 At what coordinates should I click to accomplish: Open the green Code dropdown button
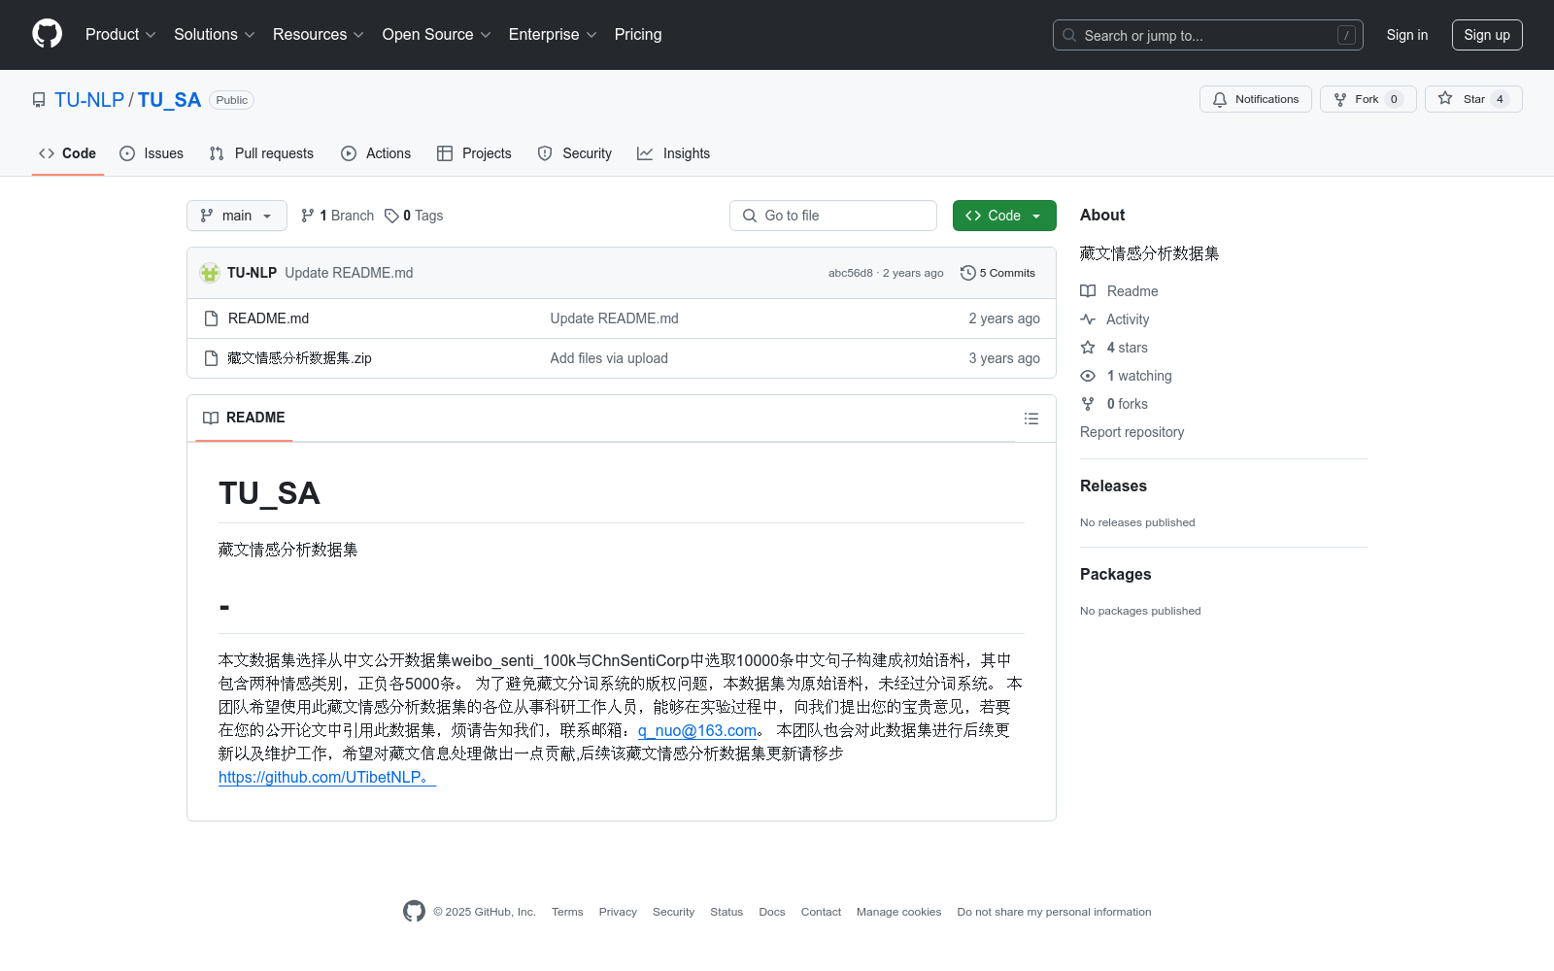click(x=1004, y=216)
